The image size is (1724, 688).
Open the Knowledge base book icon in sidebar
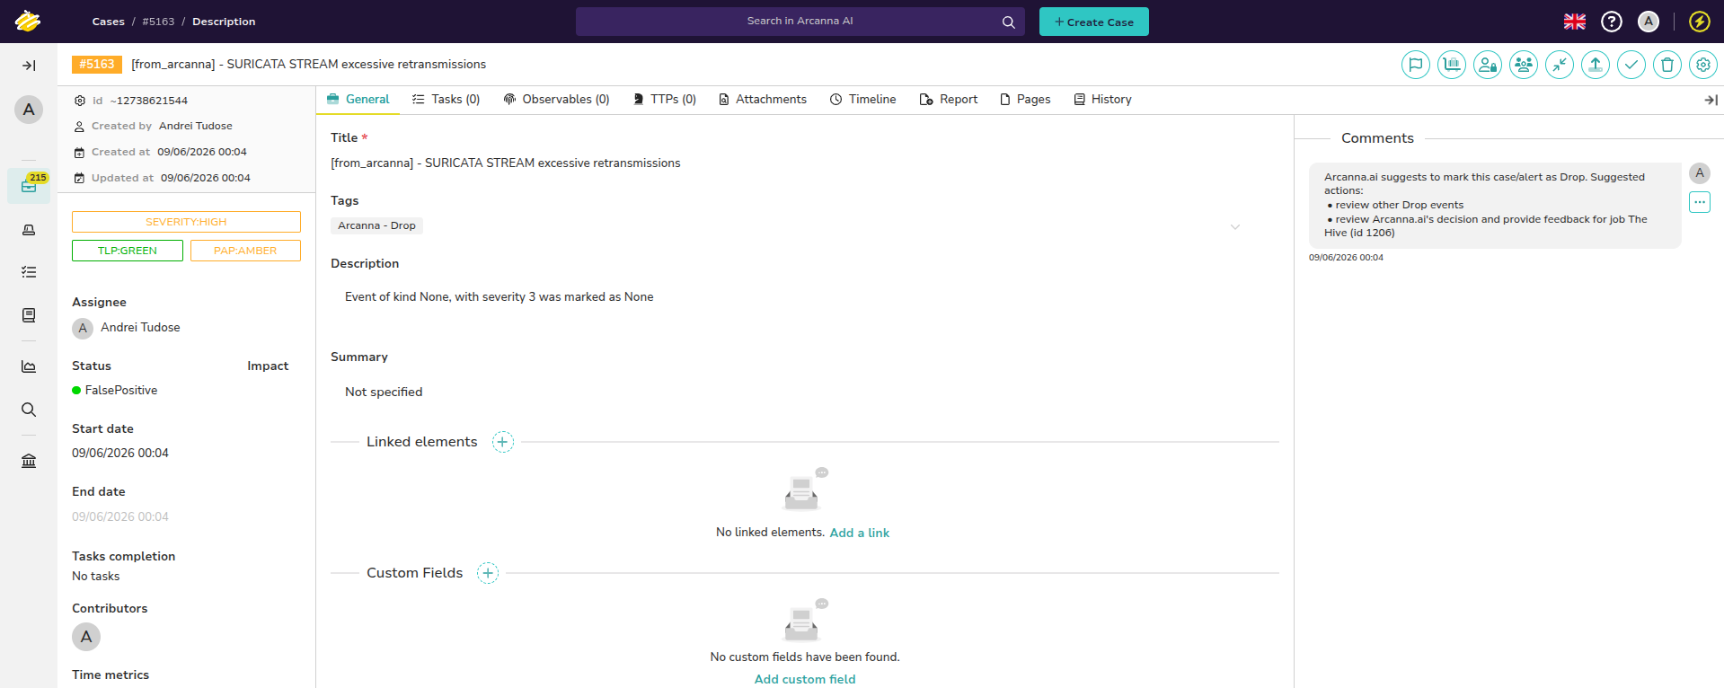[29, 315]
